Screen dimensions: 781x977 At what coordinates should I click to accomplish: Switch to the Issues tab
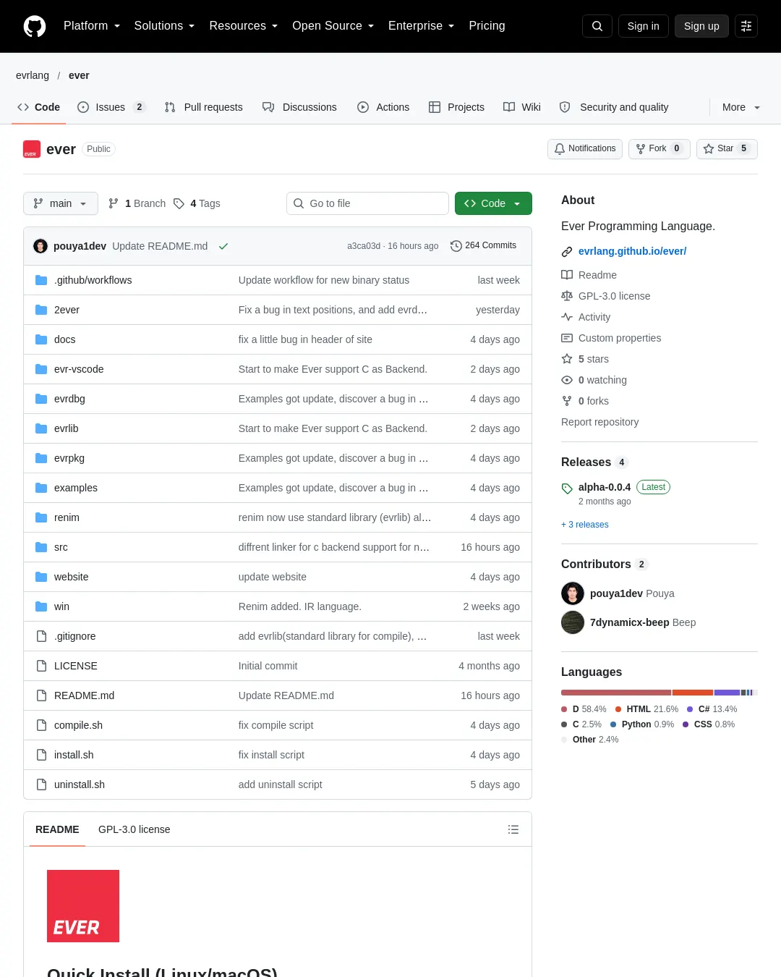click(x=111, y=107)
